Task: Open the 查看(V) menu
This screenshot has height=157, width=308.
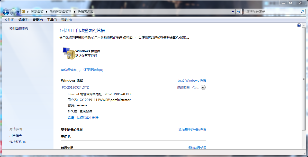Action: tap(38, 20)
